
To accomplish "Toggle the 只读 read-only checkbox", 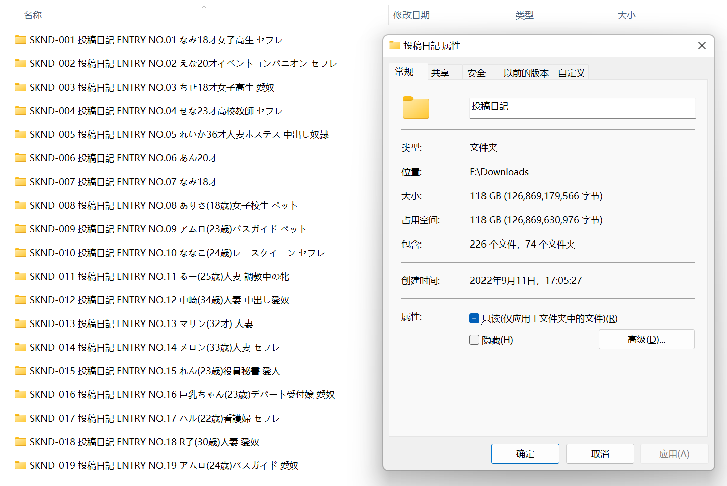I will coord(474,318).
